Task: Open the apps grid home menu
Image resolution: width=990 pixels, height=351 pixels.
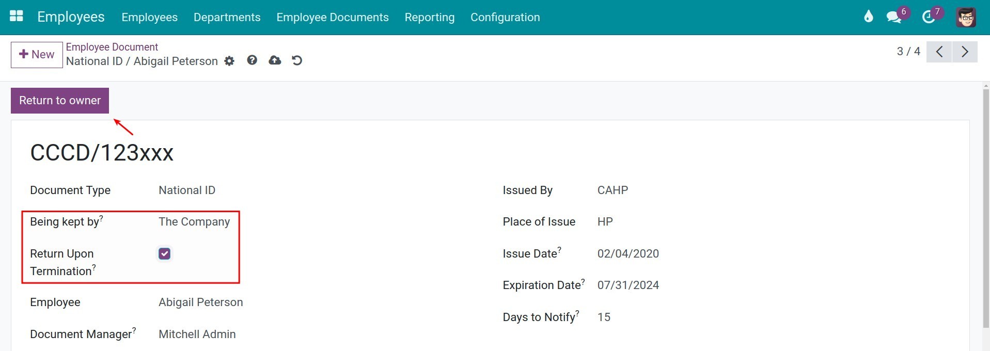Action: click(17, 17)
